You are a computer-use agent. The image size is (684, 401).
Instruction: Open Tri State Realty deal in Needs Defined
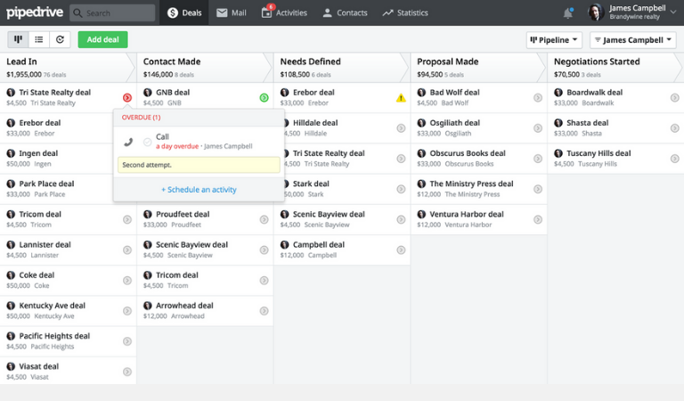[x=342, y=159]
